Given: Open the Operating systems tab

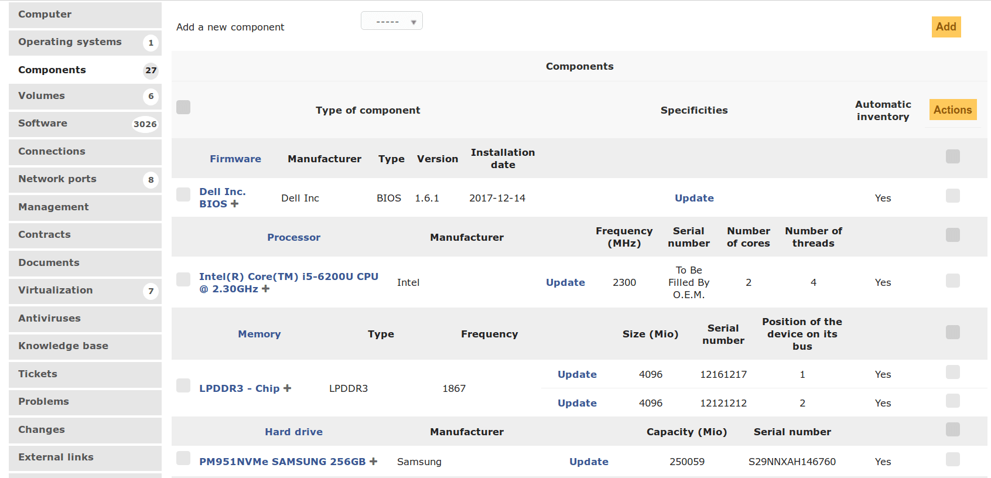Looking at the screenshot, I should (85, 42).
